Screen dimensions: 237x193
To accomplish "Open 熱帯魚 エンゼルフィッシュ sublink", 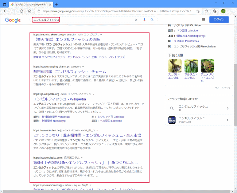I will point(49,57).
